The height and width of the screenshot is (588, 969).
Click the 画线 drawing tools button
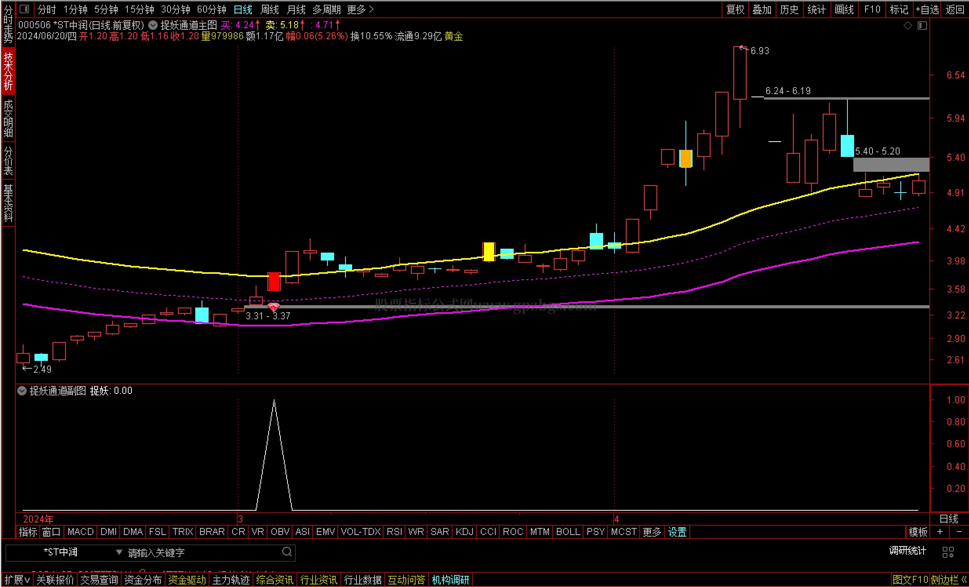[x=844, y=9]
